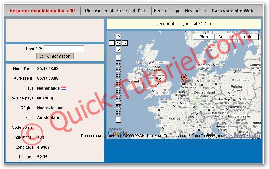This screenshot has width=269, height=169.
Task: Click the Polska label on the map
Action: click(236, 87)
